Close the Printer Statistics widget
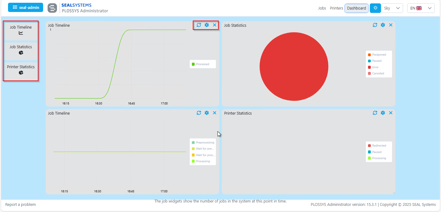The image size is (441, 212). [x=391, y=113]
